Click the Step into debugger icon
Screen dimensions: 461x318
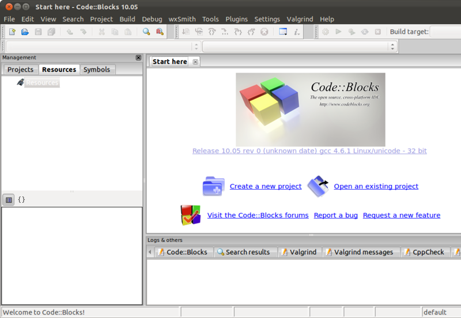(238, 32)
